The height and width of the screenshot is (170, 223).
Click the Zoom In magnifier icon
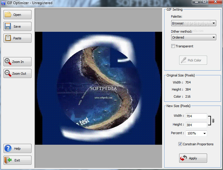(x=8, y=61)
